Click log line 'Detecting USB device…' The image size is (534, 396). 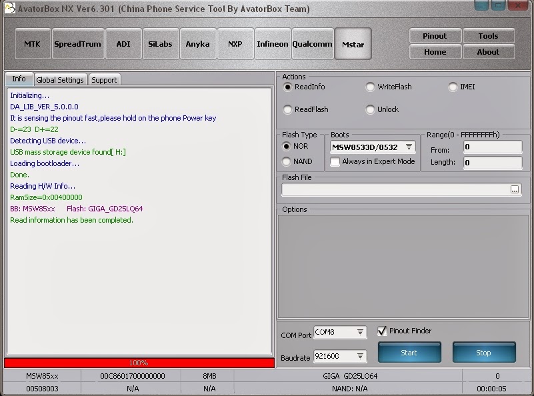tap(48, 141)
